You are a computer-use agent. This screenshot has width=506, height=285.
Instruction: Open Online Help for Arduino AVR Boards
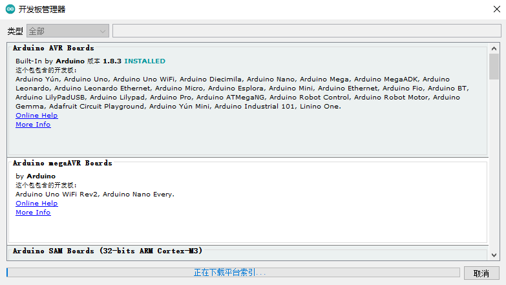36,115
